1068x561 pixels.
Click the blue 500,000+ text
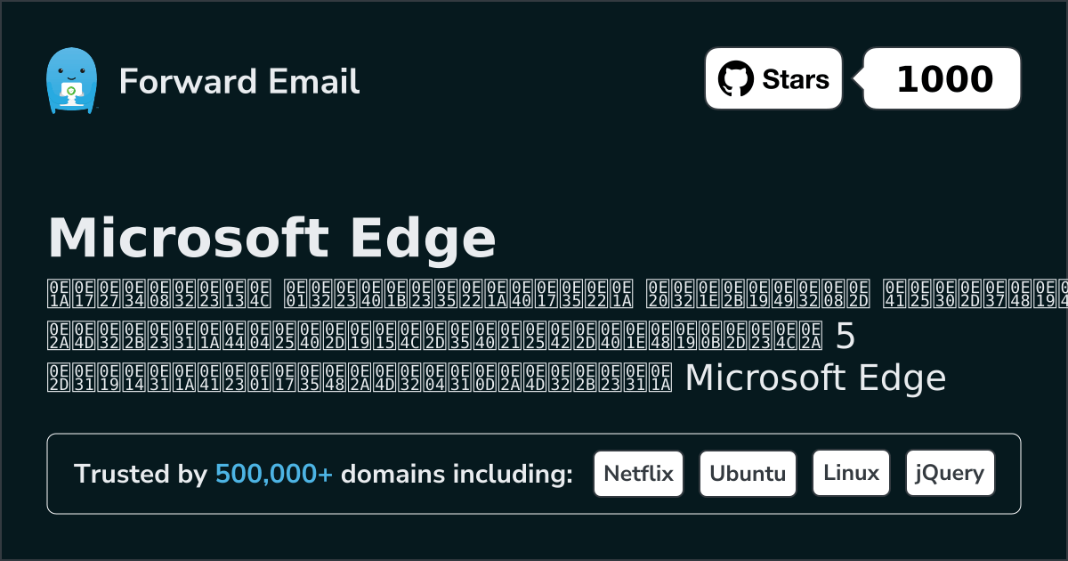pyautogui.click(x=274, y=475)
